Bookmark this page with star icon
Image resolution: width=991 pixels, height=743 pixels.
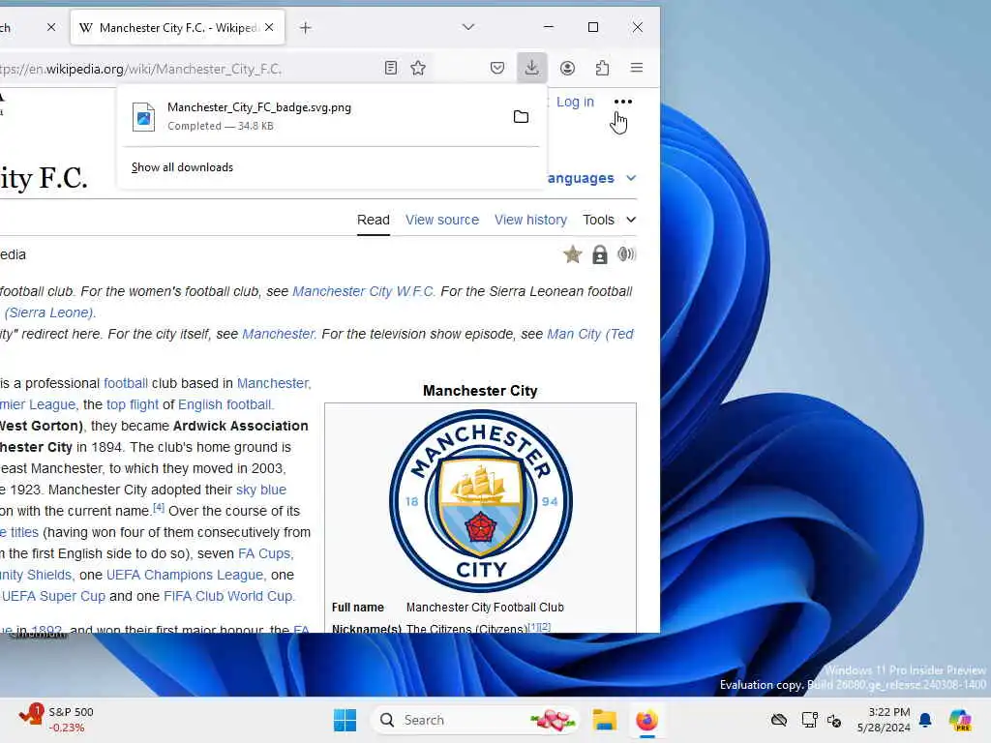point(418,68)
